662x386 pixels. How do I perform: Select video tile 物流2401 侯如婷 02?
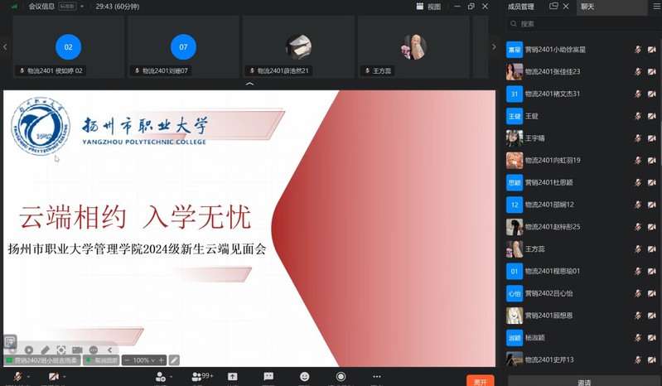click(x=68, y=47)
